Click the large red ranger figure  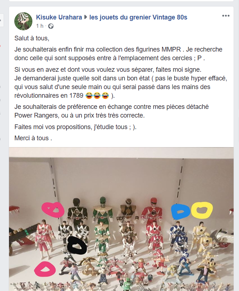(x=153, y=210)
